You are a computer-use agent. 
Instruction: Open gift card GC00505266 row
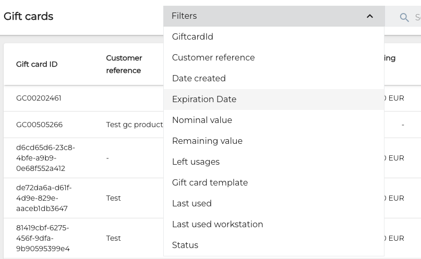click(x=39, y=125)
